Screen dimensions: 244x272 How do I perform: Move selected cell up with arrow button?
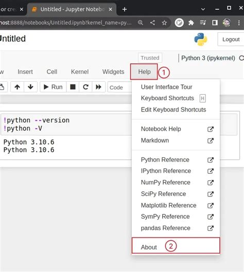(17, 87)
